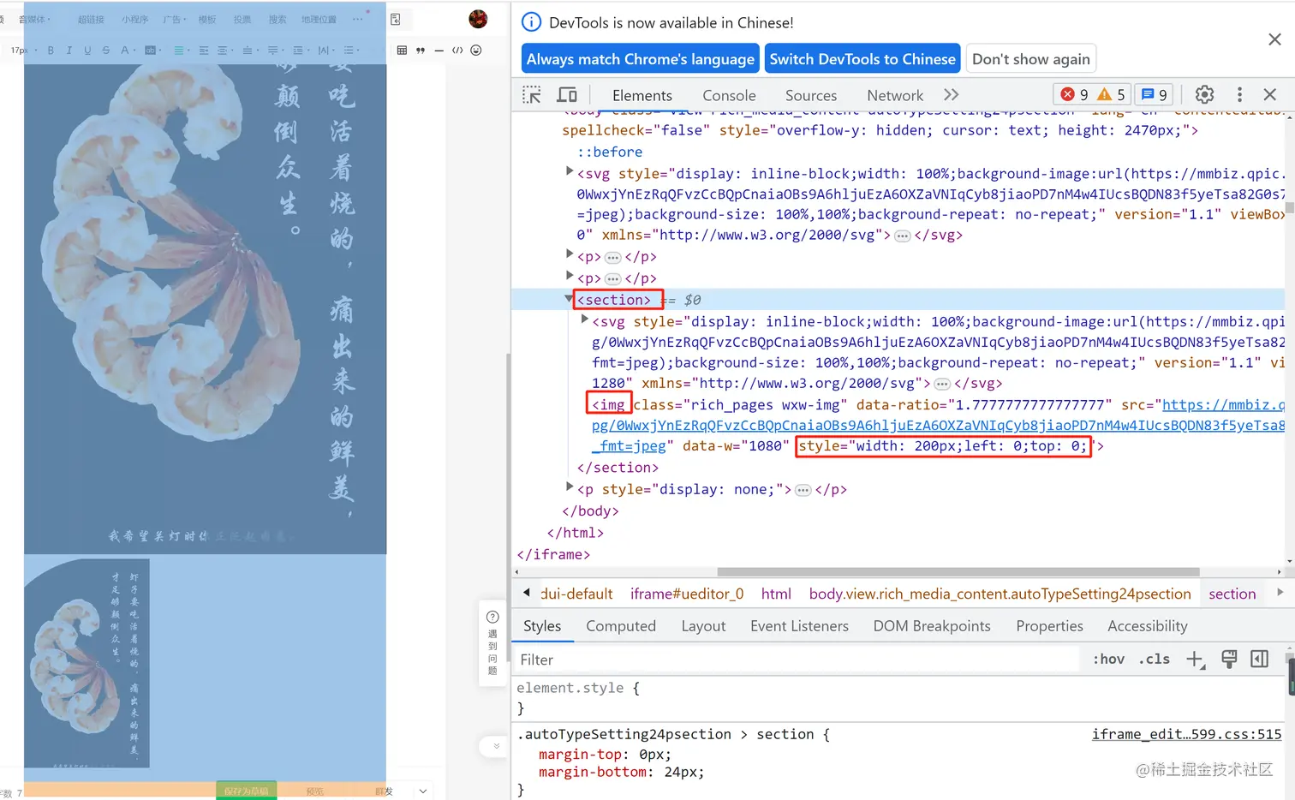This screenshot has width=1295, height=800.
Task: Click the code block icon in editor
Action: (457, 51)
